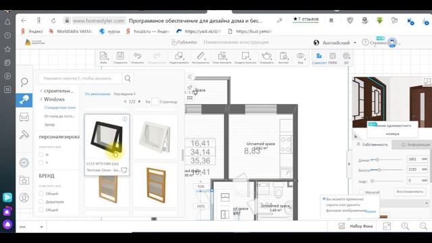Select the construction shovel sidebar icon
Screen dimensions: 432x243
(x=24, y=100)
